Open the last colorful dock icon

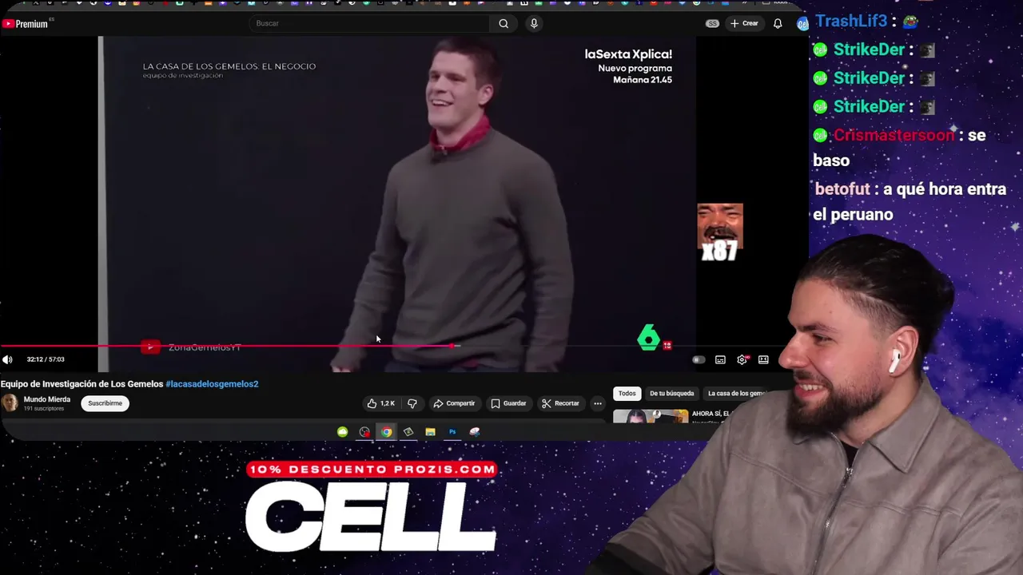coord(475,432)
